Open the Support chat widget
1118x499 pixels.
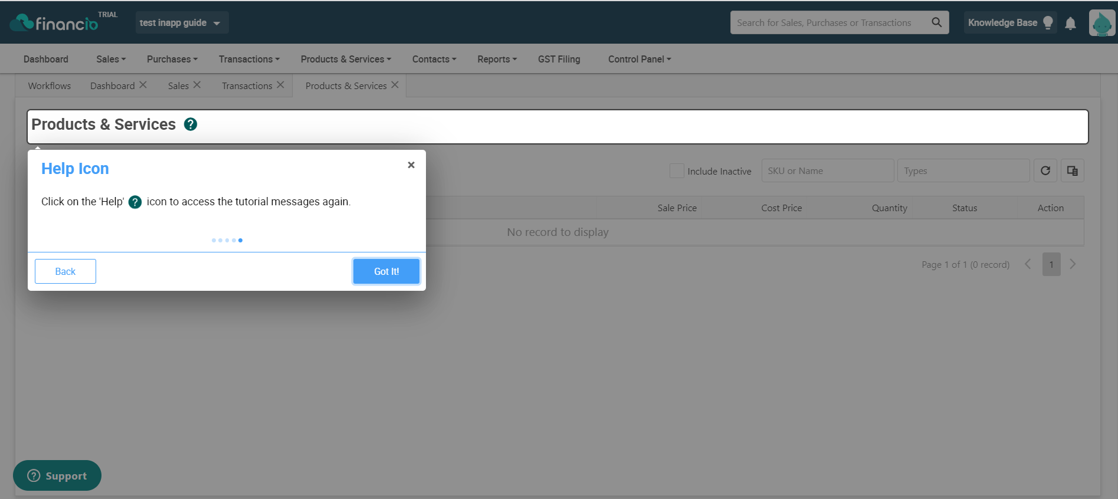(x=57, y=475)
